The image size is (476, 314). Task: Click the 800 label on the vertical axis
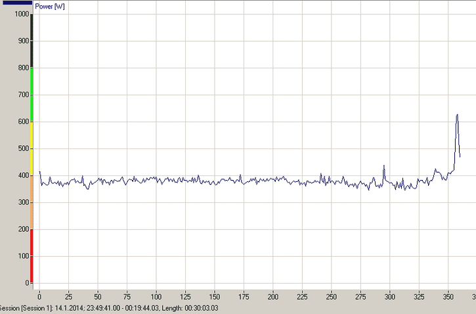(24, 68)
